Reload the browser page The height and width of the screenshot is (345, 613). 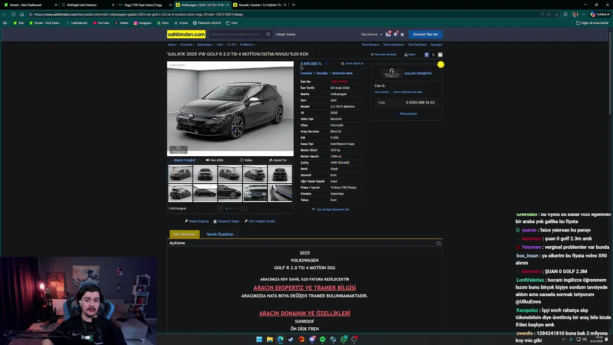point(13,14)
